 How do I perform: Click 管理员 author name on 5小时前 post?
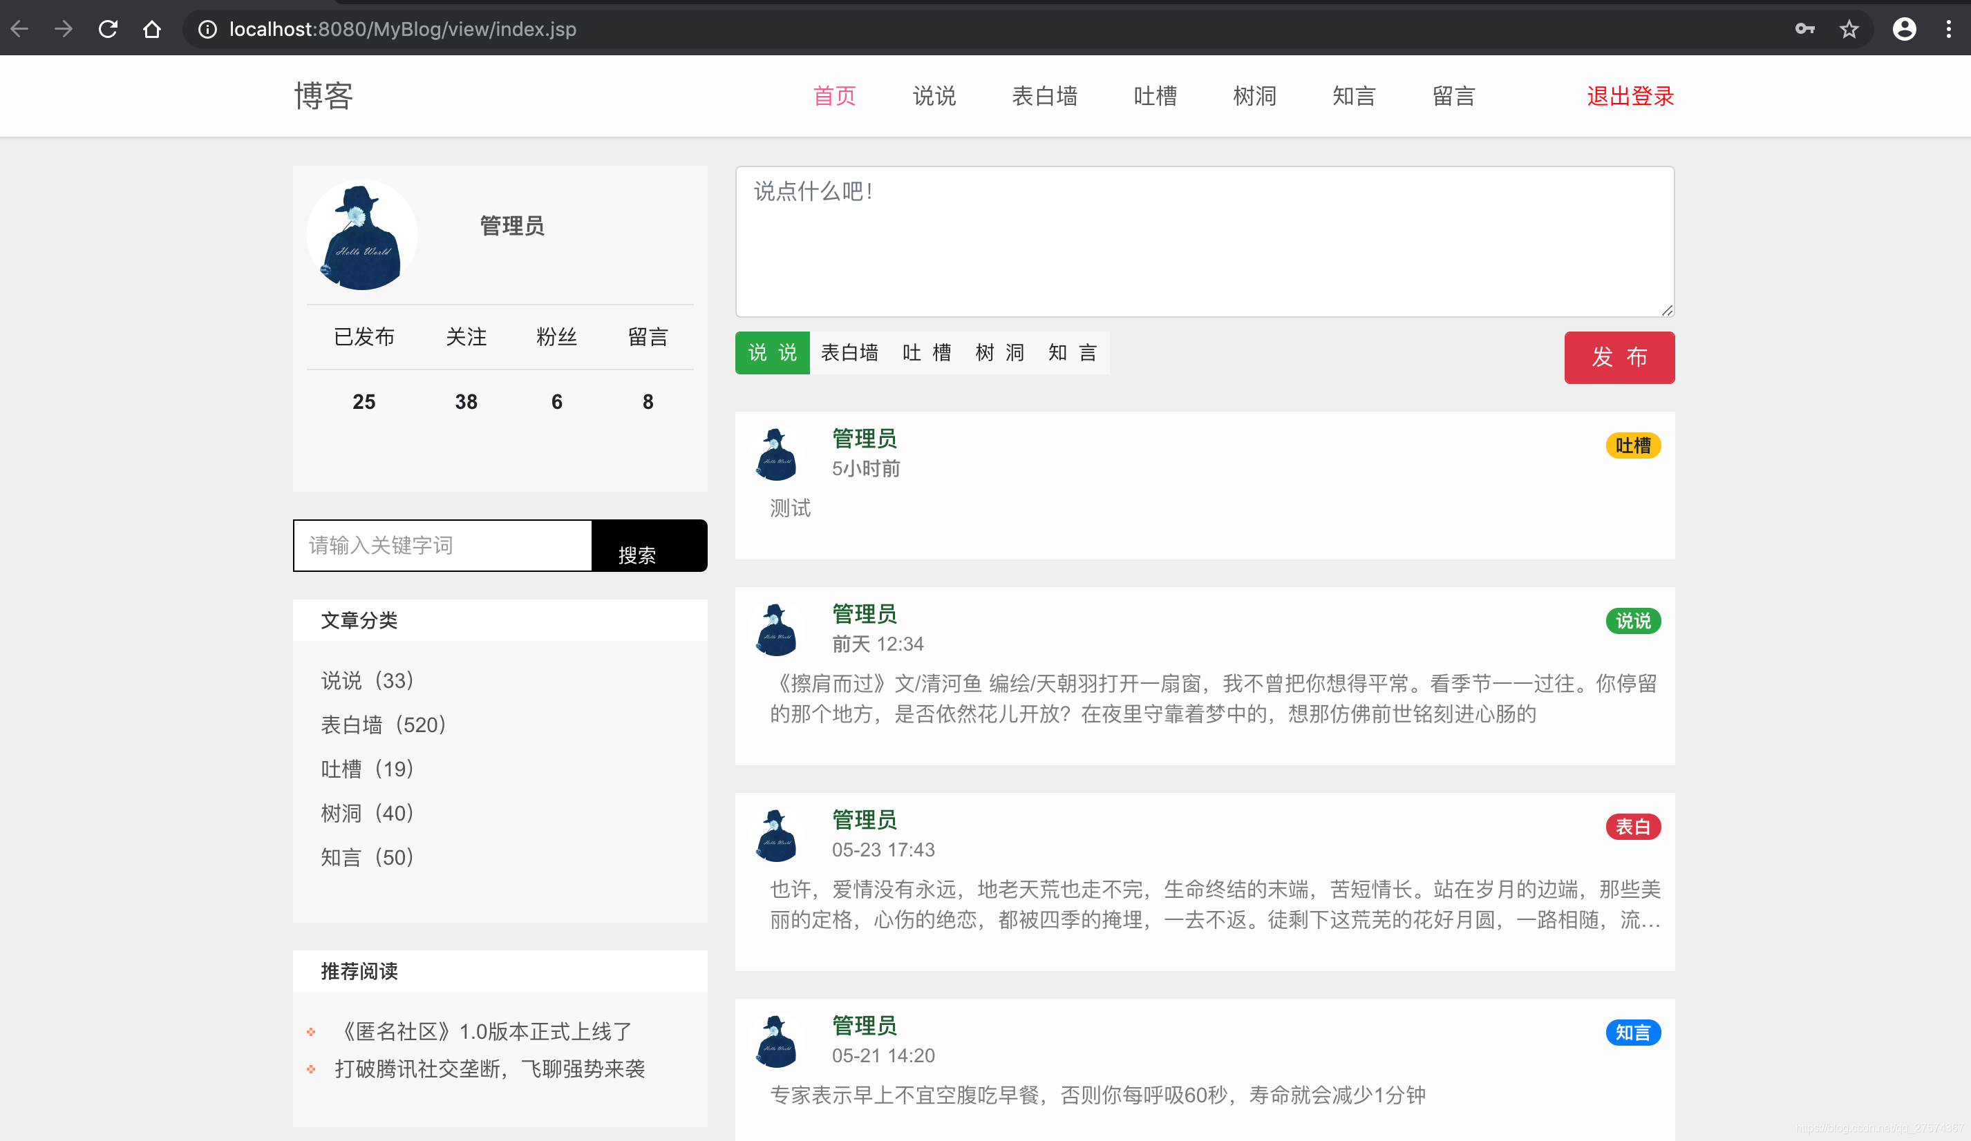tap(865, 439)
